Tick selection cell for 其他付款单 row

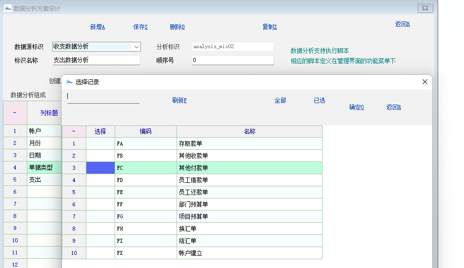click(x=101, y=168)
